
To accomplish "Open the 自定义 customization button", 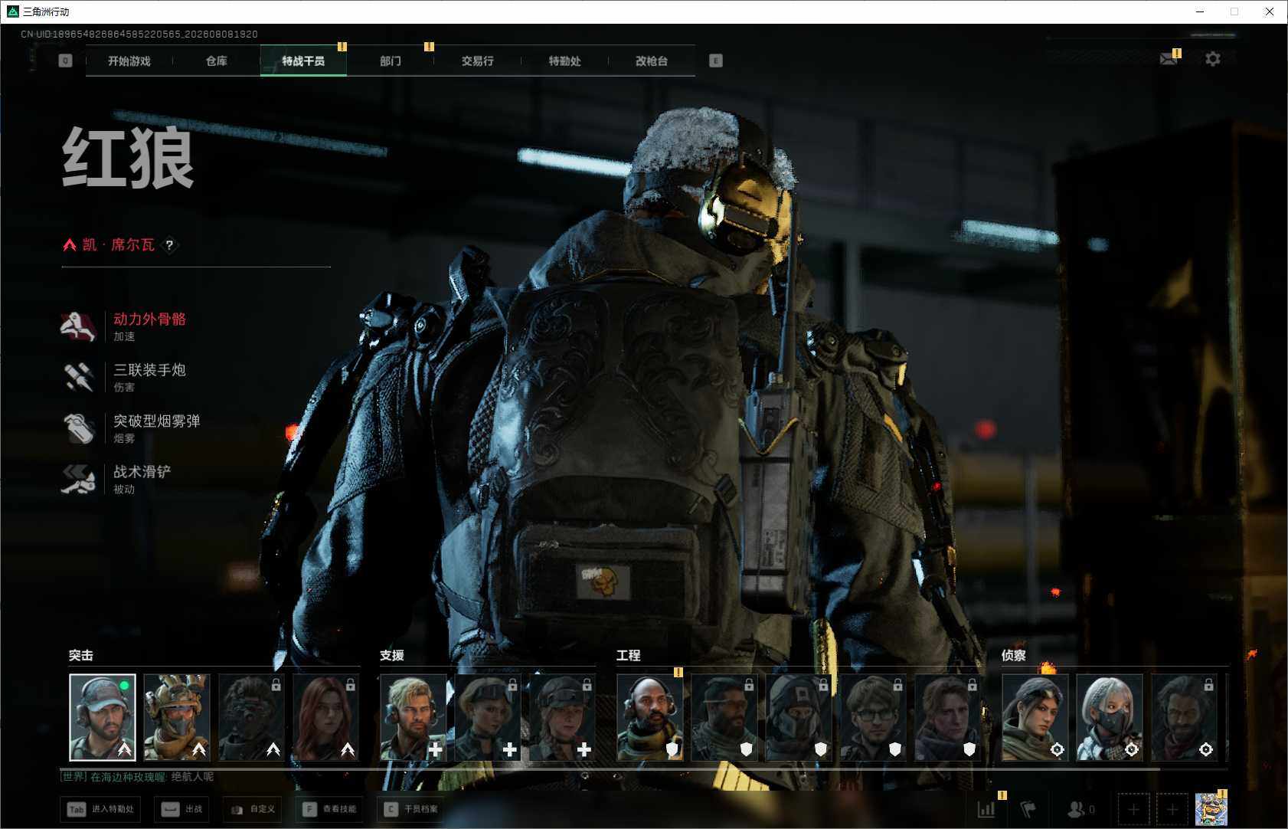I will (253, 809).
